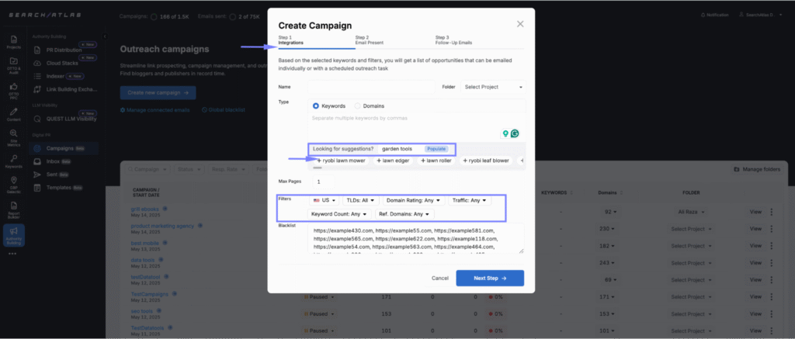Click Populate suggestions button
The image size is (795, 339).
coord(436,149)
